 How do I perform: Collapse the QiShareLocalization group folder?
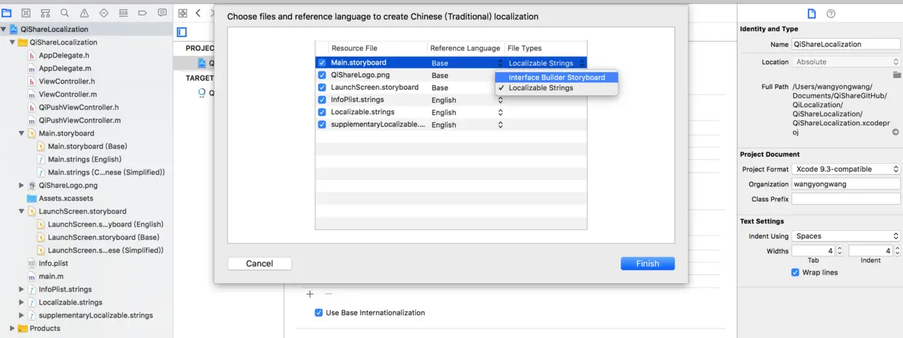click(12, 42)
